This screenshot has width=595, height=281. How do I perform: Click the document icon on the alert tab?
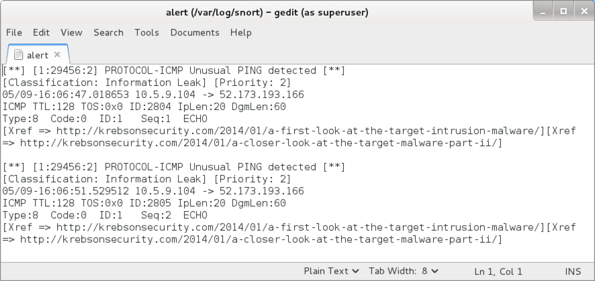click(18, 55)
